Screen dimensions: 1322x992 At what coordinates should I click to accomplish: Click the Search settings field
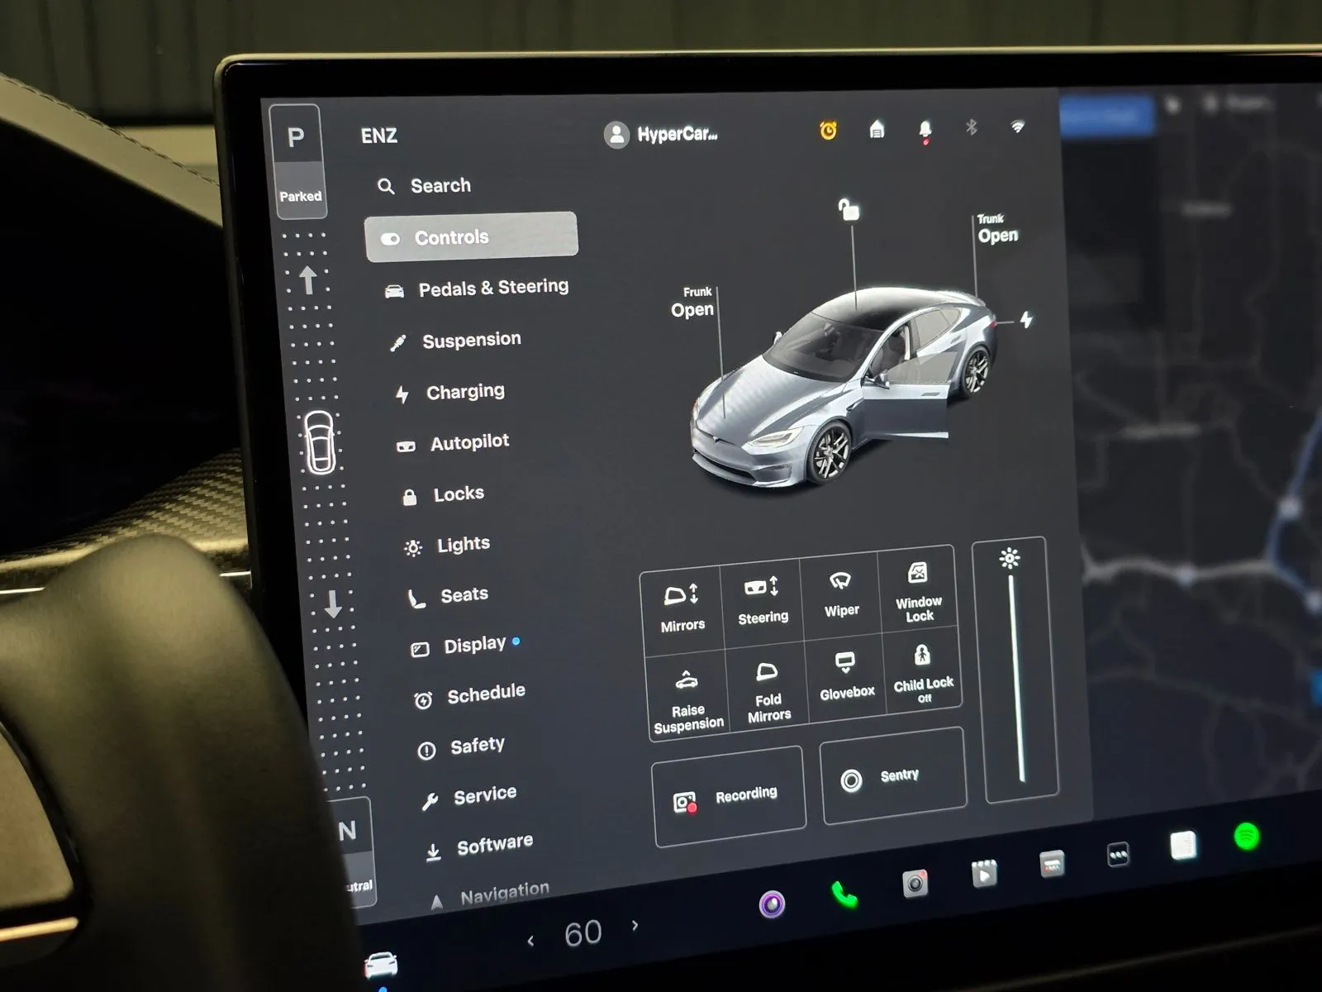pos(440,186)
